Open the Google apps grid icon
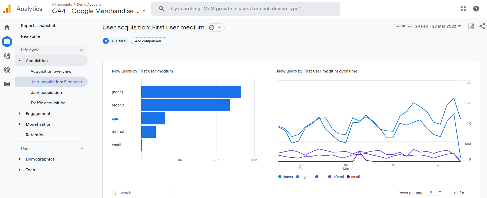The height and width of the screenshot is (198, 487). point(463,9)
